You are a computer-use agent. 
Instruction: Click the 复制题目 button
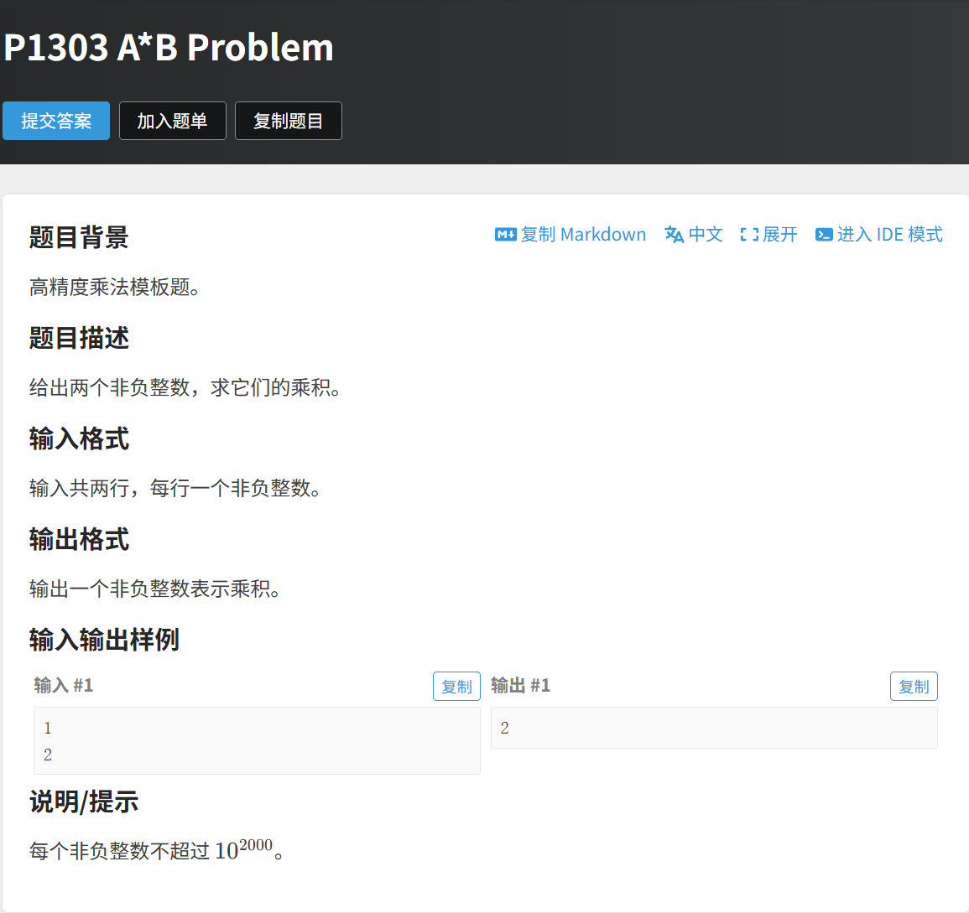tap(289, 121)
